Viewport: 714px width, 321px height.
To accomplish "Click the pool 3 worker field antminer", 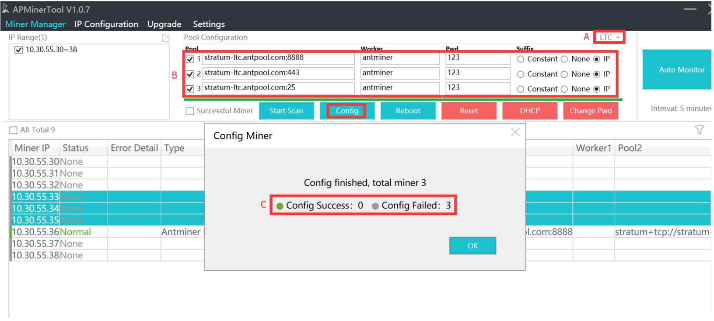I will (x=400, y=88).
